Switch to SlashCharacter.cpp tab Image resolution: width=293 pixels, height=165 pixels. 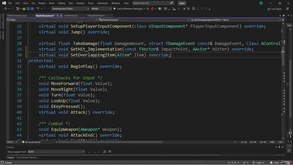(17, 16)
